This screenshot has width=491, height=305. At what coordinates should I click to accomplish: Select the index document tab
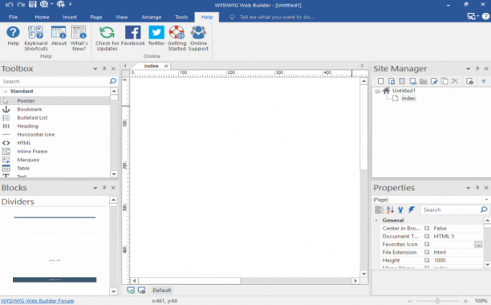(152, 66)
